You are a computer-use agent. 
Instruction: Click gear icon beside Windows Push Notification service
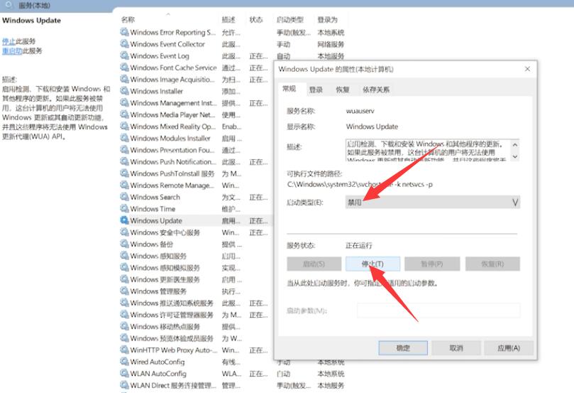point(124,161)
